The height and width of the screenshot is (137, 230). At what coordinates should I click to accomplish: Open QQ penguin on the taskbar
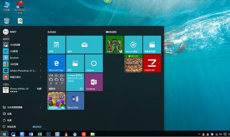[66, 134]
